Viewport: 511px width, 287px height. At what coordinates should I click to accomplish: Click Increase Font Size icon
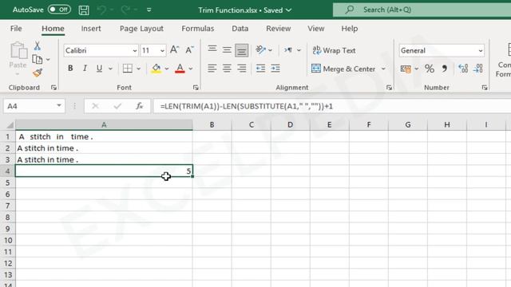[x=174, y=49]
